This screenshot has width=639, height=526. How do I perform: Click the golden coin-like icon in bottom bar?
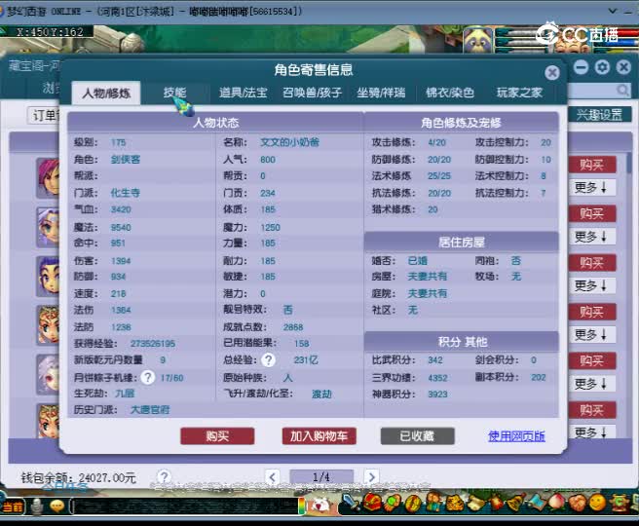click(x=412, y=503)
